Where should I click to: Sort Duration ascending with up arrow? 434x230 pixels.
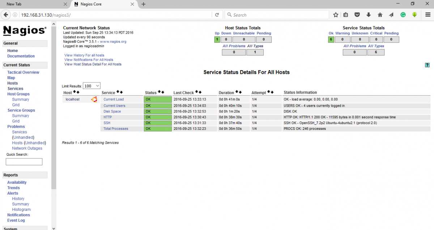[237, 92]
